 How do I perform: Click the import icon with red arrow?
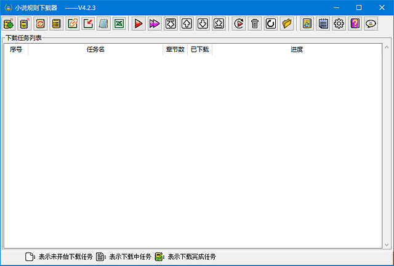pos(88,24)
